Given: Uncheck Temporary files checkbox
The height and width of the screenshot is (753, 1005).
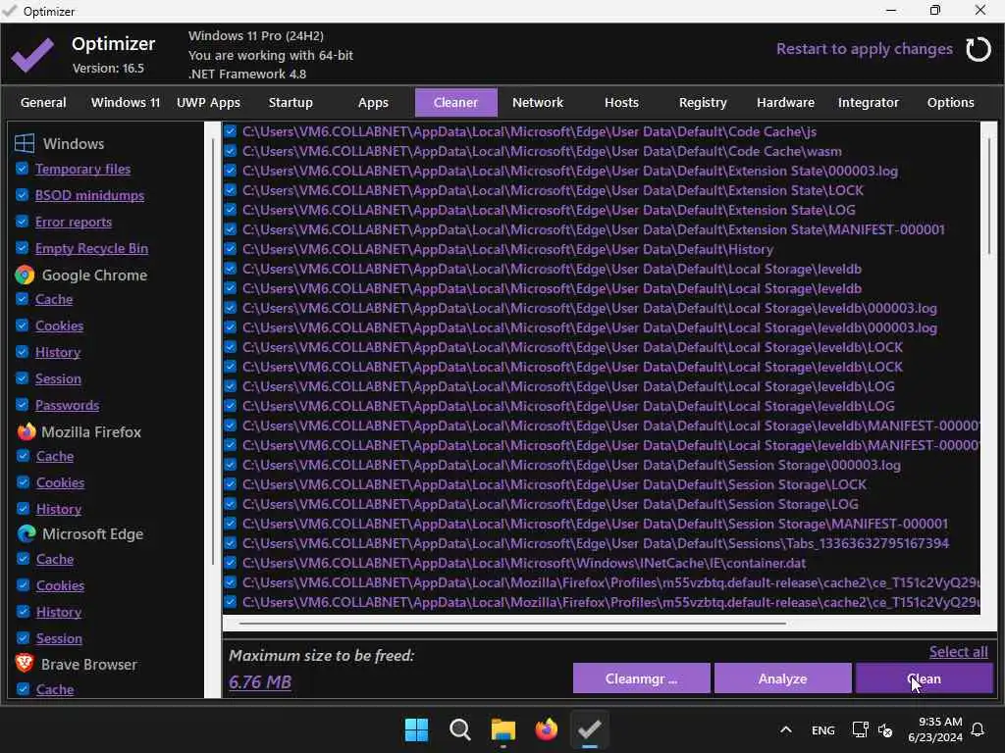Looking at the screenshot, I should click(x=22, y=169).
